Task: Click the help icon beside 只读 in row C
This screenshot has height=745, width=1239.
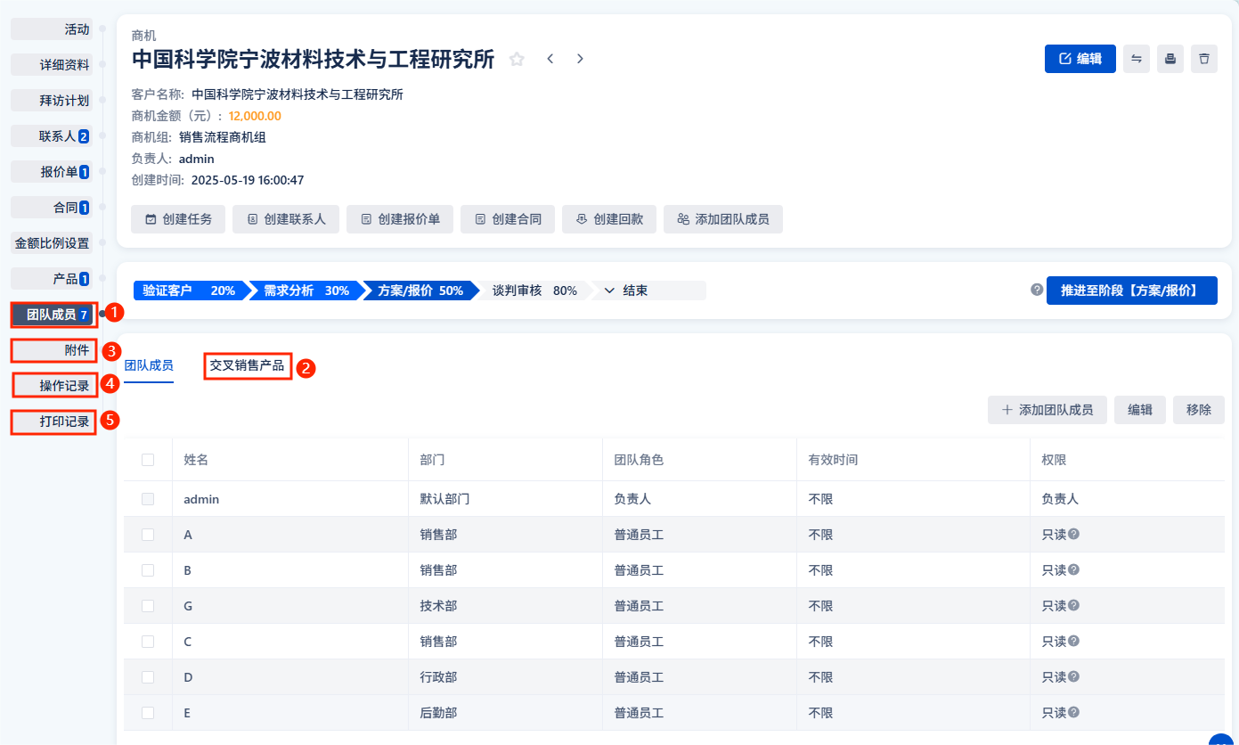Action: (1074, 641)
